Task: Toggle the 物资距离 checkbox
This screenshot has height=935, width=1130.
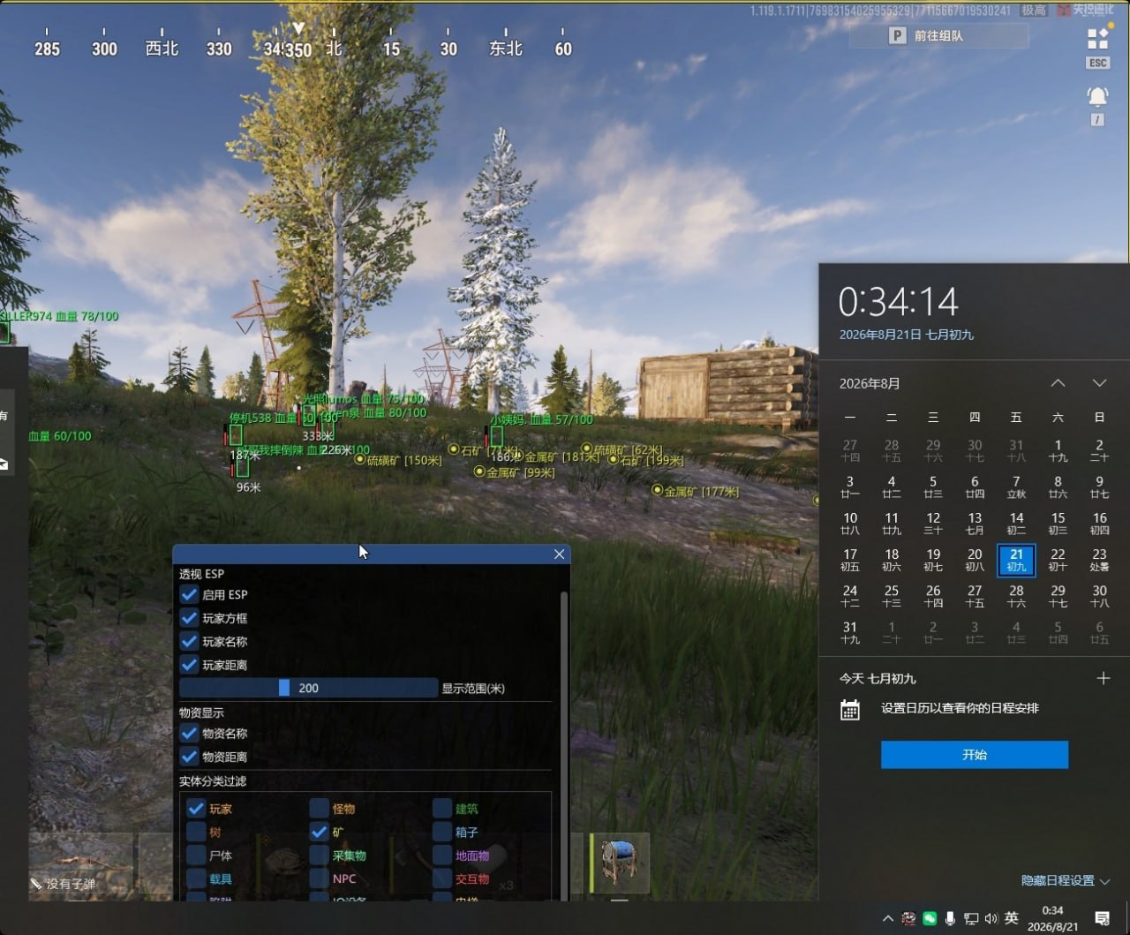Action: (189, 757)
